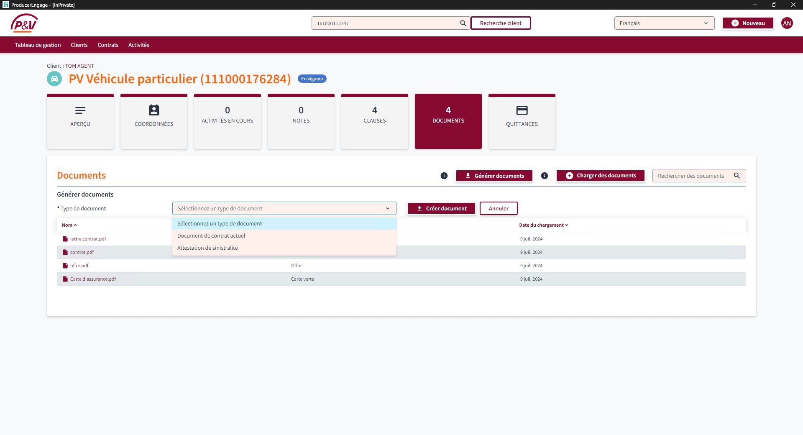Viewport: 803px width, 435px height.
Task: Click the Aperçu lines icon
Action: tap(80, 110)
